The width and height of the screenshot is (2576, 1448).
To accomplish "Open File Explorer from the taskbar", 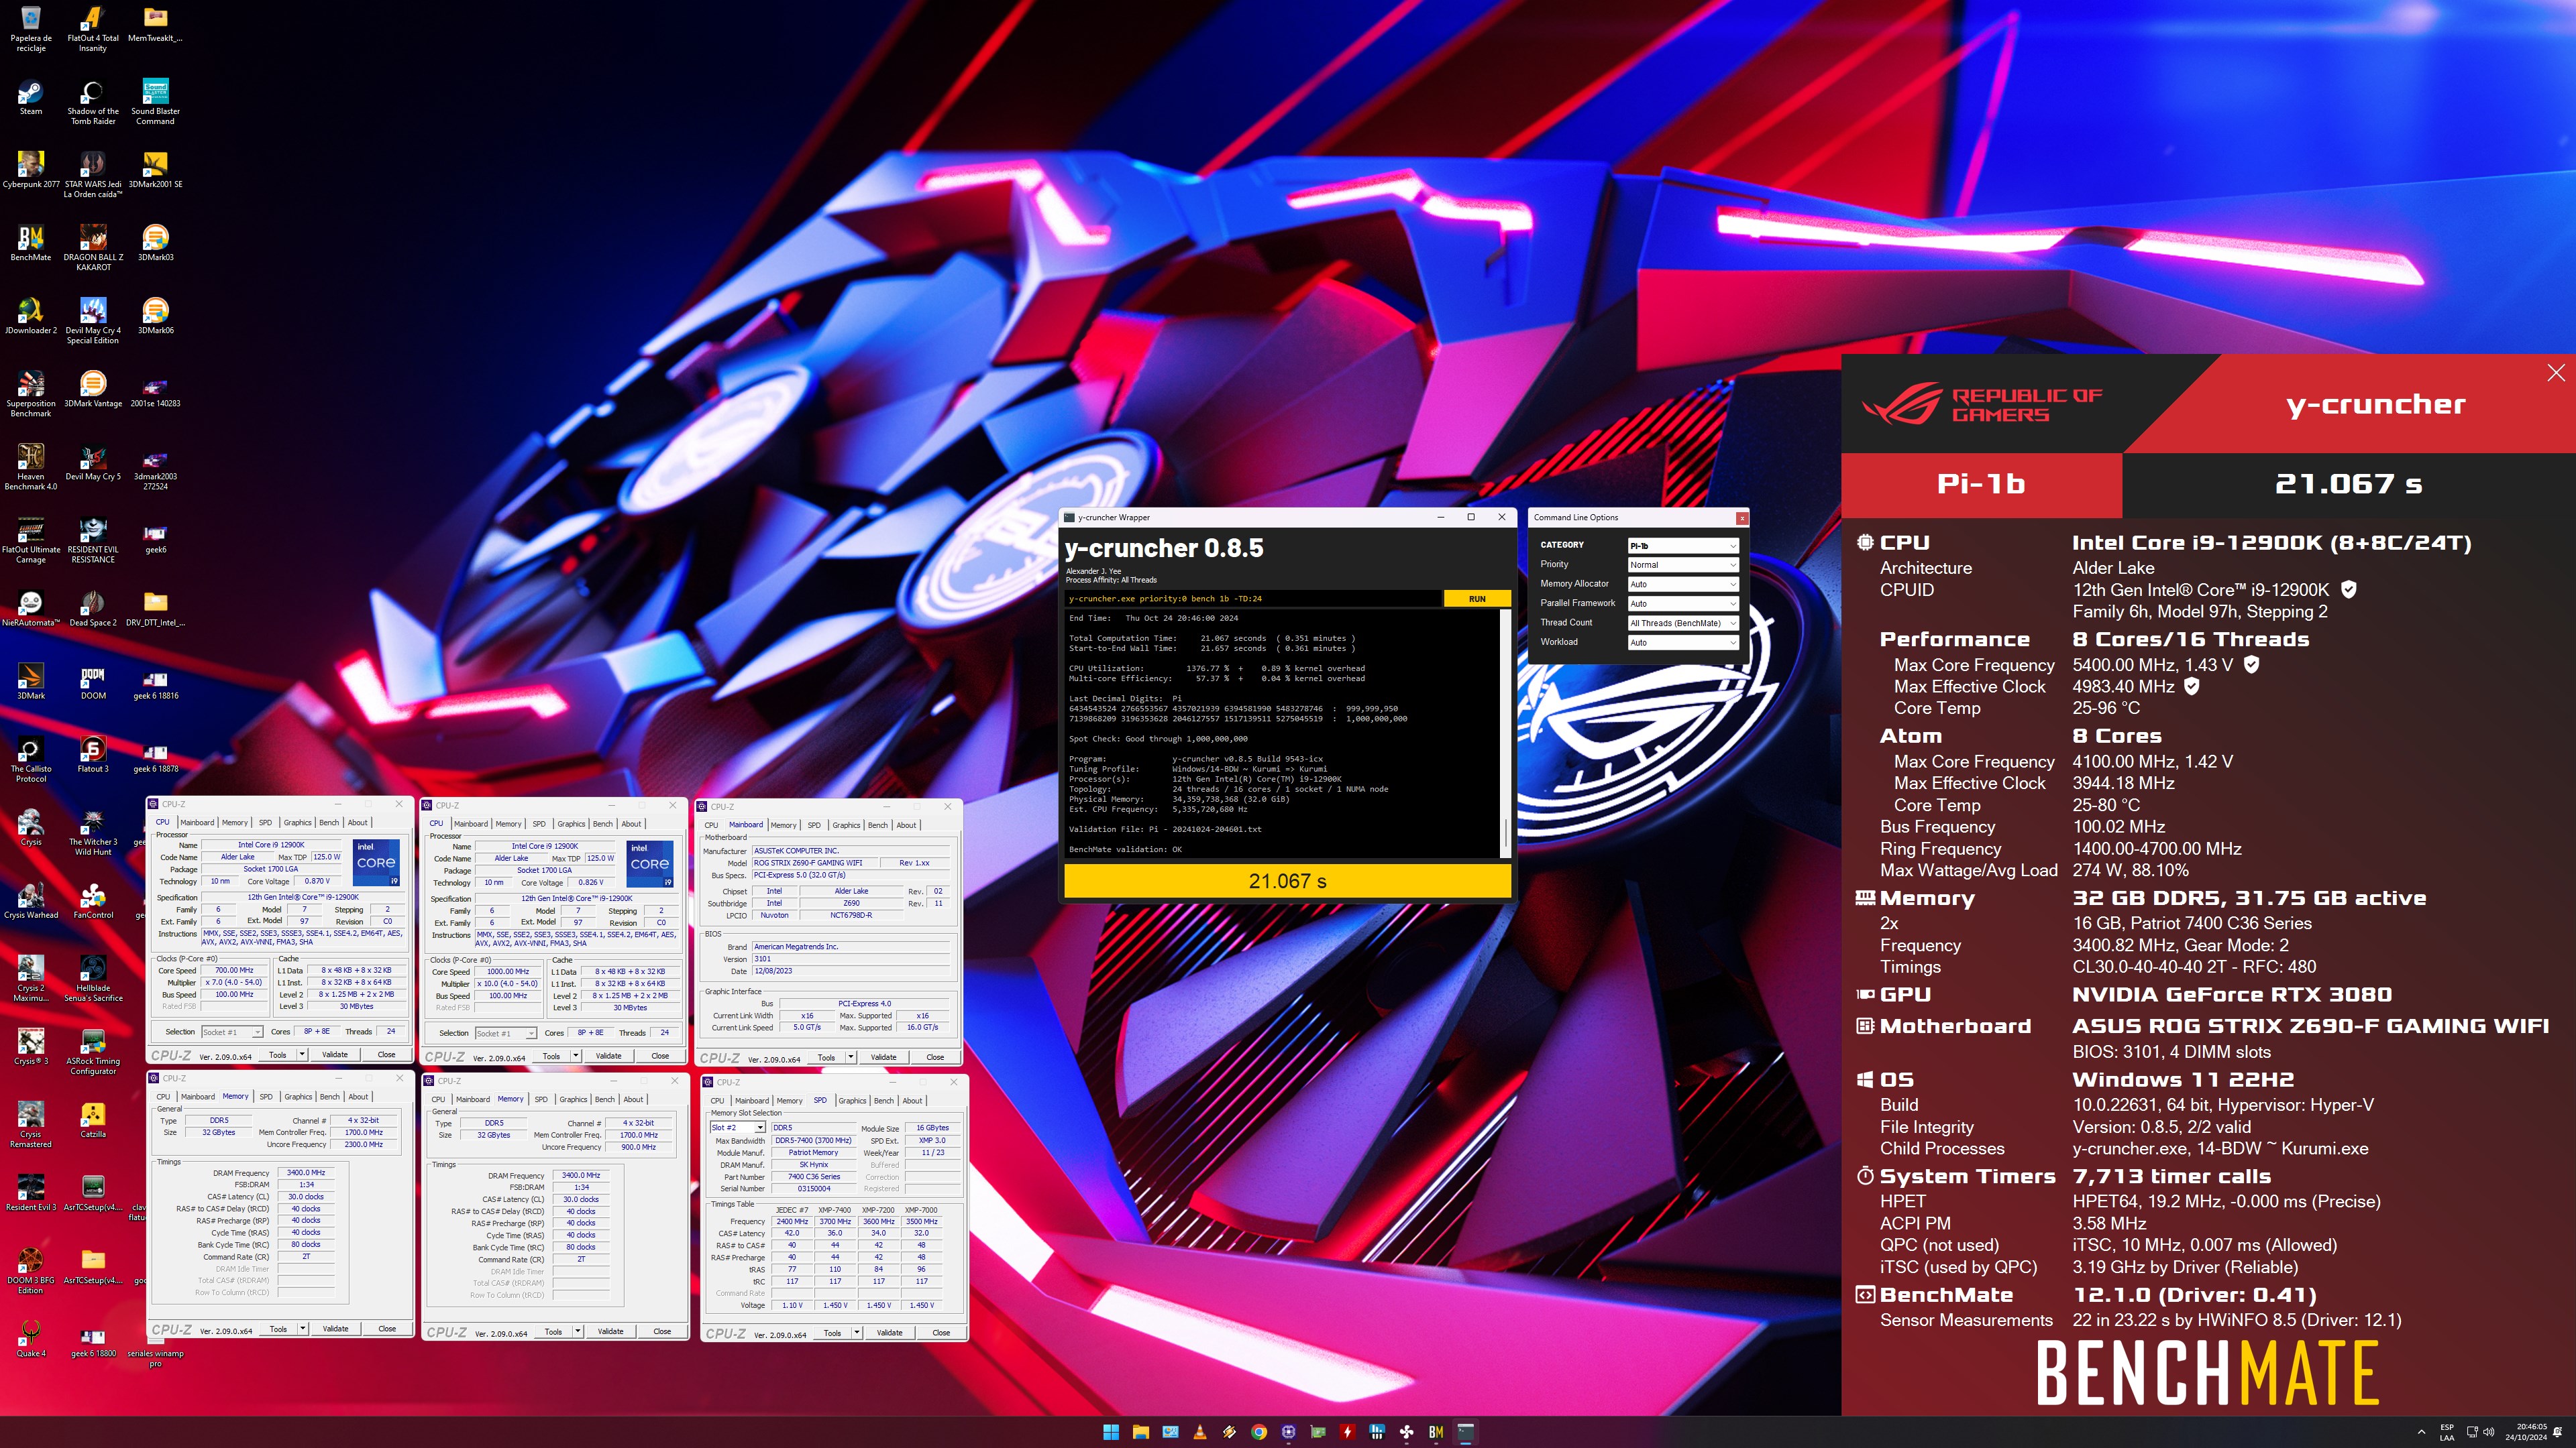I will (x=1140, y=1432).
